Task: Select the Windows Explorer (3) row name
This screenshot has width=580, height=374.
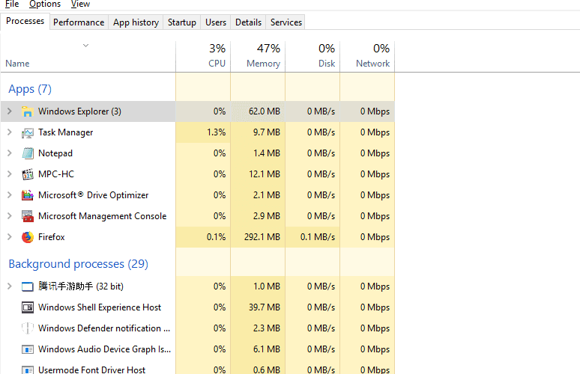Action: click(79, 111)
